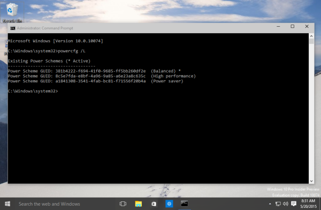
Task: Open Task View from the taskbar
Action: [x=123, y=204]
